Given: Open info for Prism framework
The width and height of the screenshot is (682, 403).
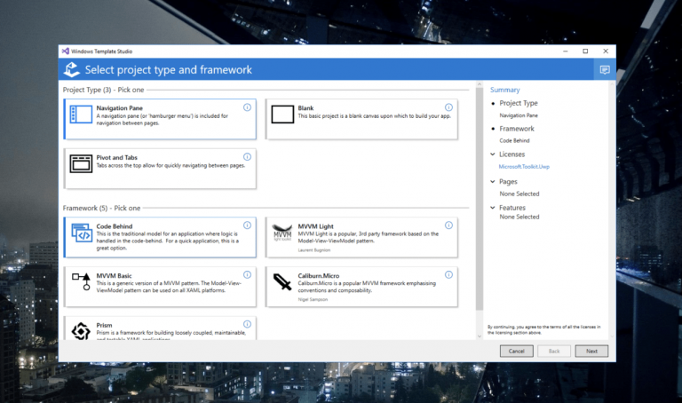Looking at the screenshot, I should pos(247,324).
